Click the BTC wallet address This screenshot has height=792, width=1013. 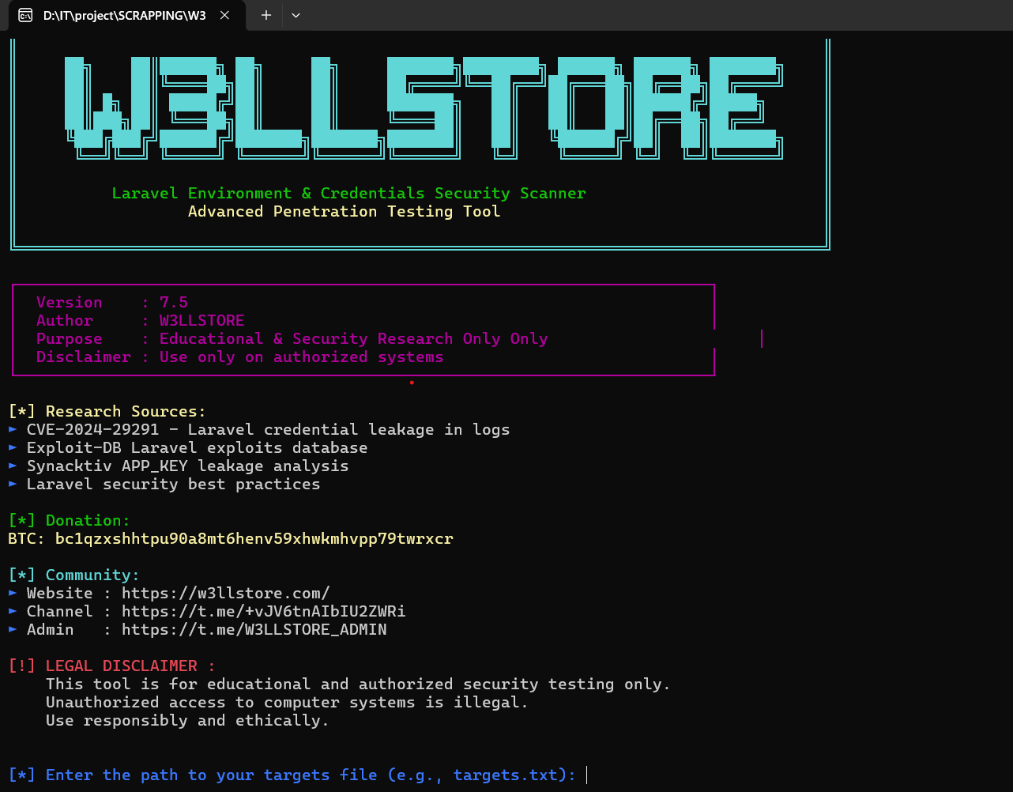254,539
